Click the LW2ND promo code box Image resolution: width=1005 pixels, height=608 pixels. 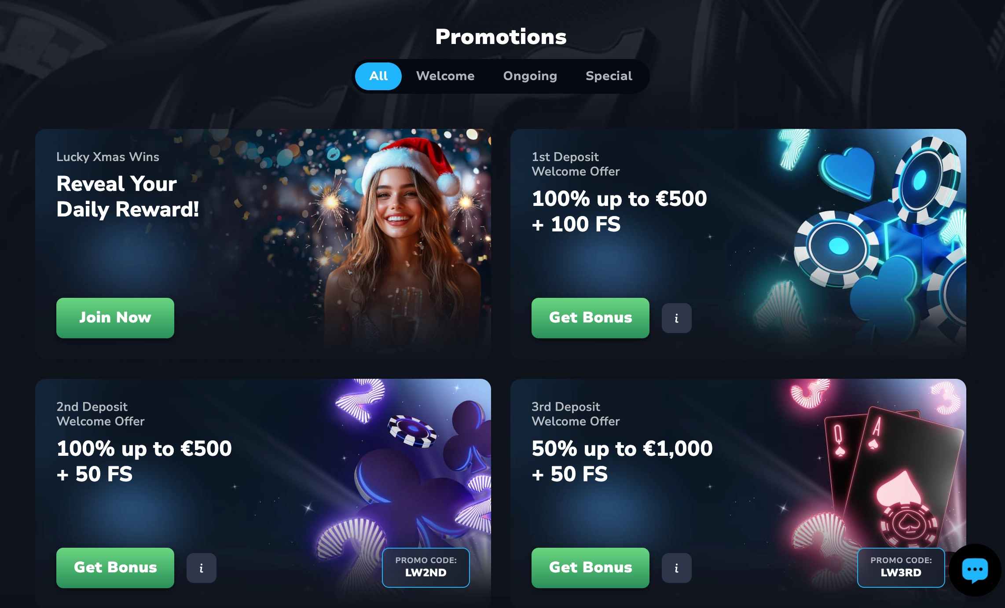(x=426, y=568)
